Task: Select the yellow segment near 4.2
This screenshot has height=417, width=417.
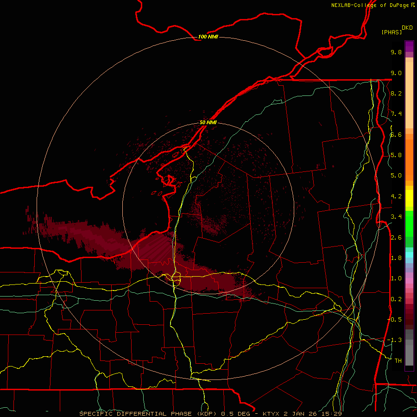Action: pyautogui.click(x=409, y=198)
